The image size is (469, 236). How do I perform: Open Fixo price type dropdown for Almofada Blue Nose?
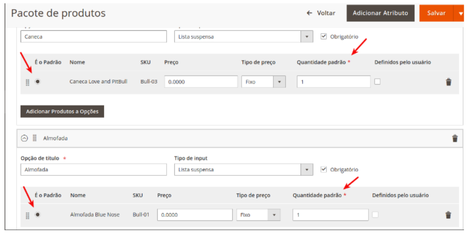tap(274, 215)
